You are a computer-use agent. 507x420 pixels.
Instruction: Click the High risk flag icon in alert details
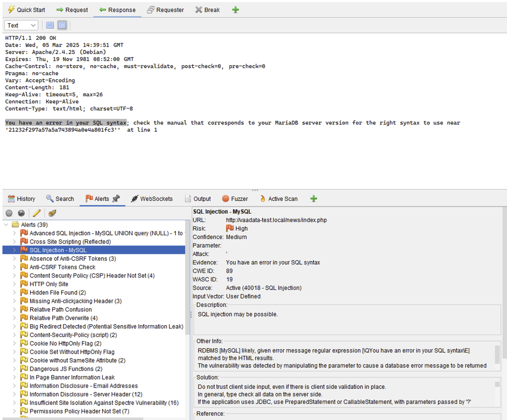pos(230,228)
